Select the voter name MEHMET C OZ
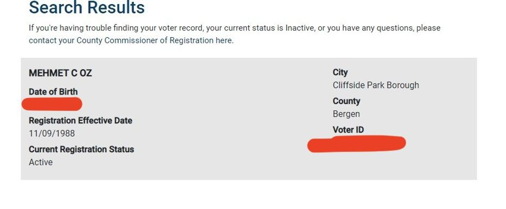Screen dimensions: 506x209 click(x=60, y=73)
